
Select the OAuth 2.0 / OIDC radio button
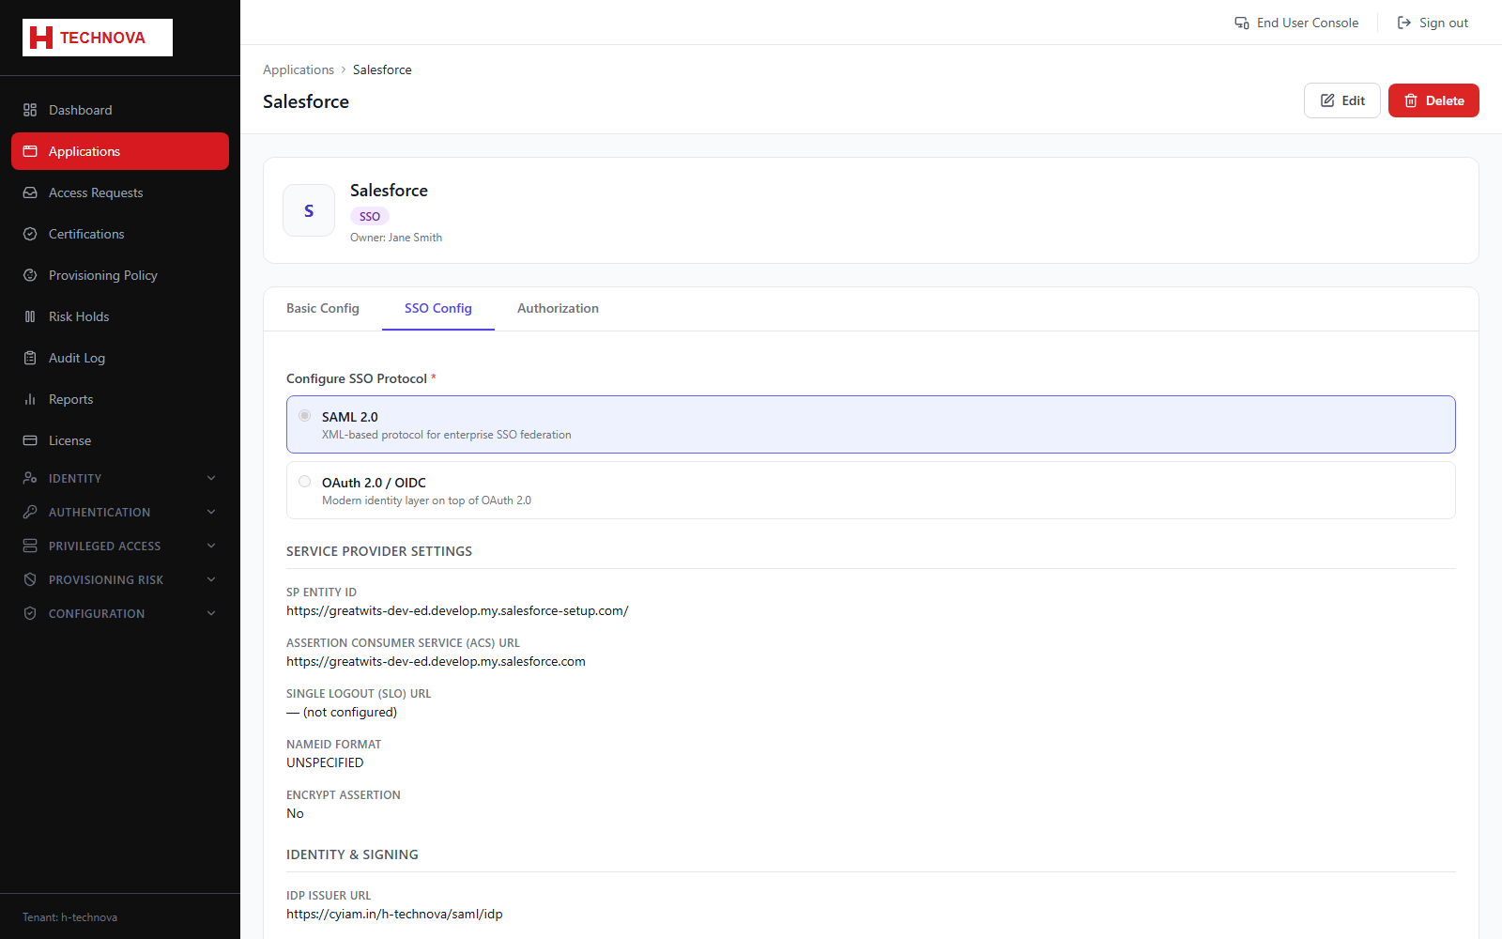(x=304, y=481)
